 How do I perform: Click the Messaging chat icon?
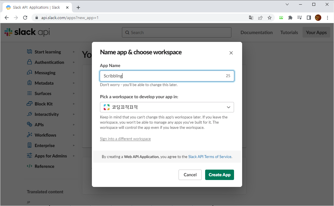(29, 73)
